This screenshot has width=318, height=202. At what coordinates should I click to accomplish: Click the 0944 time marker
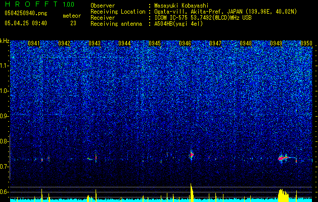[x=124, y=43]
